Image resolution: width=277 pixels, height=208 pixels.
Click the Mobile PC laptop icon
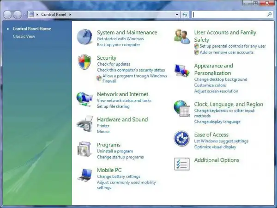coord(84,175)
